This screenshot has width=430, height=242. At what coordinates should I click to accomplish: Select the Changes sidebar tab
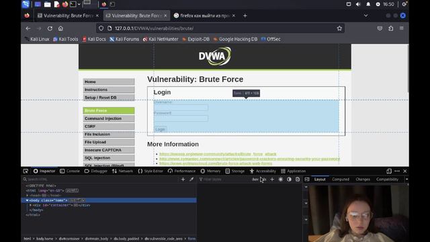pyautogui.click(x=363, y=179)
